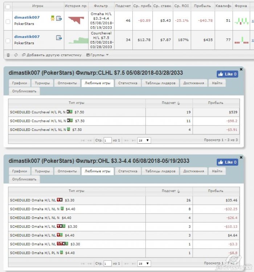
Task: Click the Like button in the CLHL panel
Action: click(x=227, y=74)
